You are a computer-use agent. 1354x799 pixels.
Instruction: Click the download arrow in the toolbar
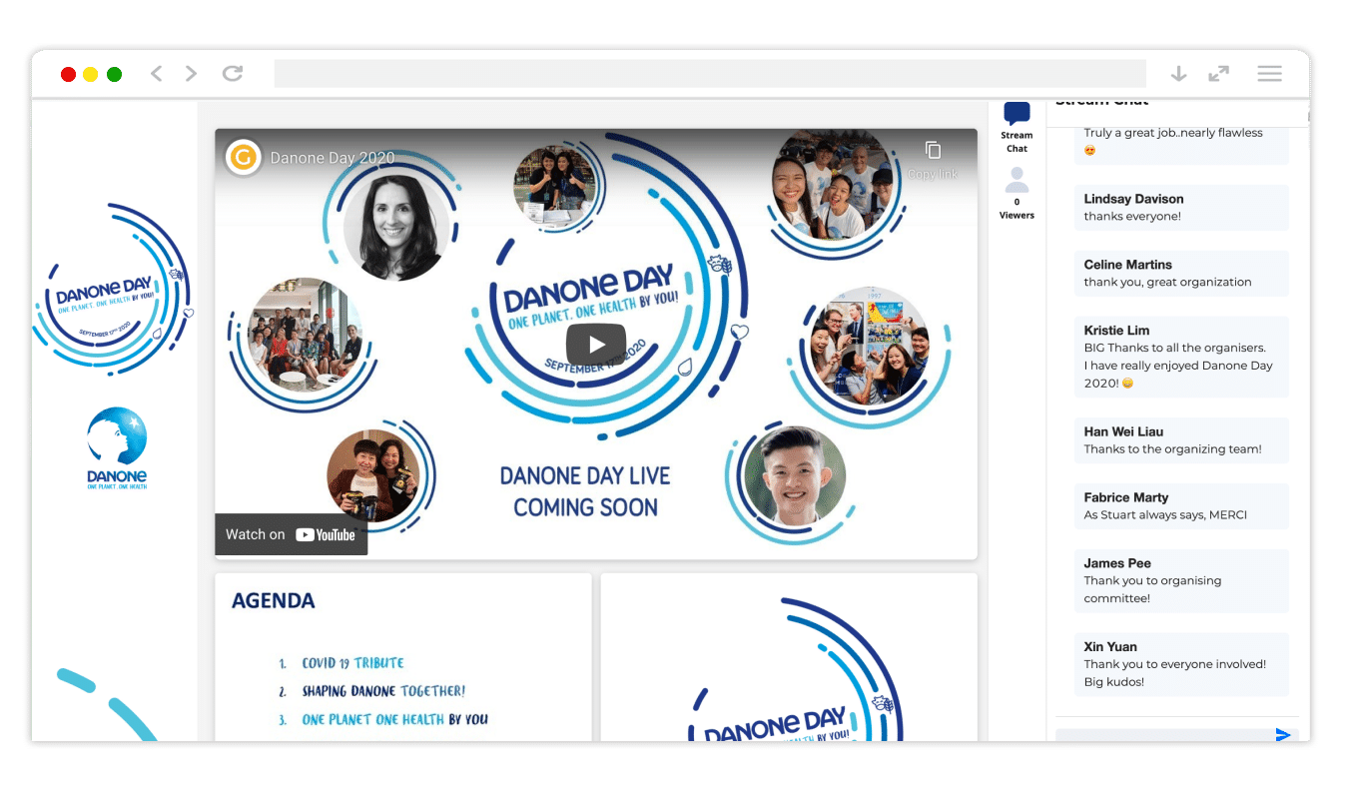pos(1178,73)
